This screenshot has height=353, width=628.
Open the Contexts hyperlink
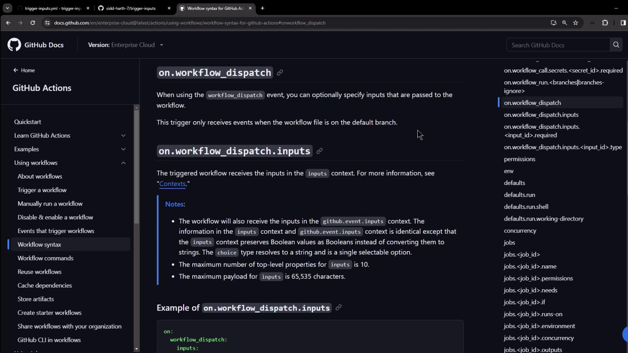[x=172, y=184]
